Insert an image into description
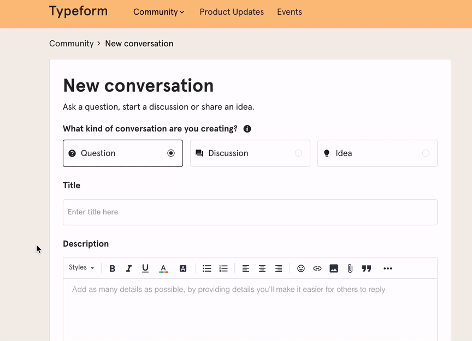 [x=334, y=268]
